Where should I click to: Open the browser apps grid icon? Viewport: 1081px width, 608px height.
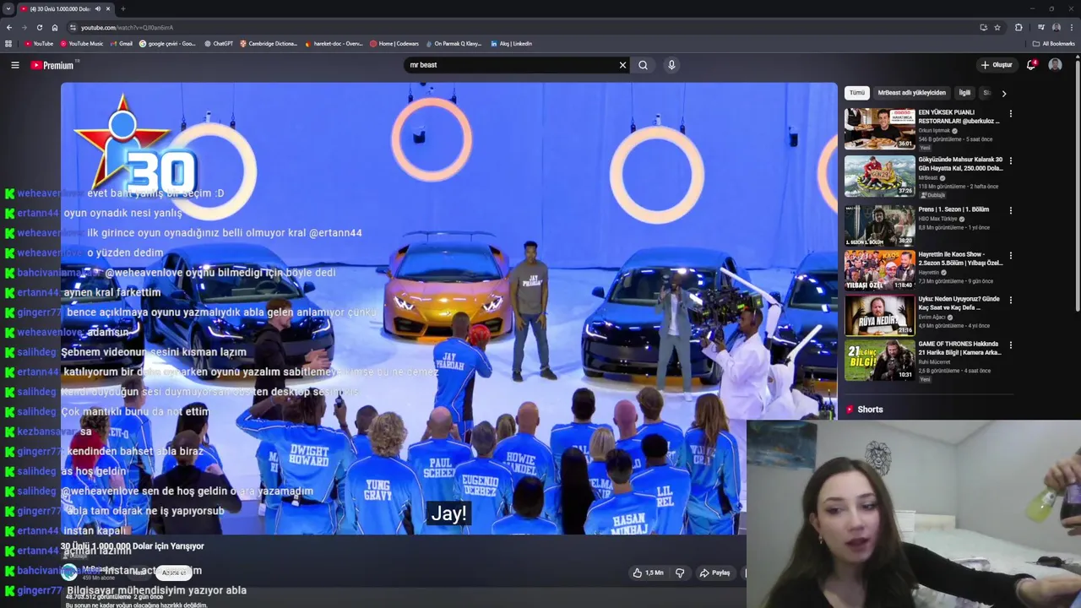tap(8, 44)
